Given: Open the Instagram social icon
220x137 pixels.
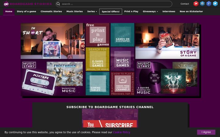Looking at the screenshot, I should tap(202, 4).
